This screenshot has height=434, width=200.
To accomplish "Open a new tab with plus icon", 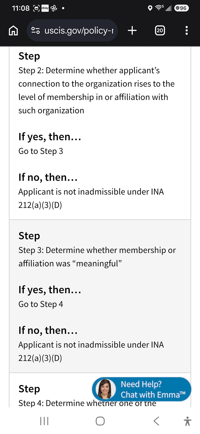I will coord(132,31).
